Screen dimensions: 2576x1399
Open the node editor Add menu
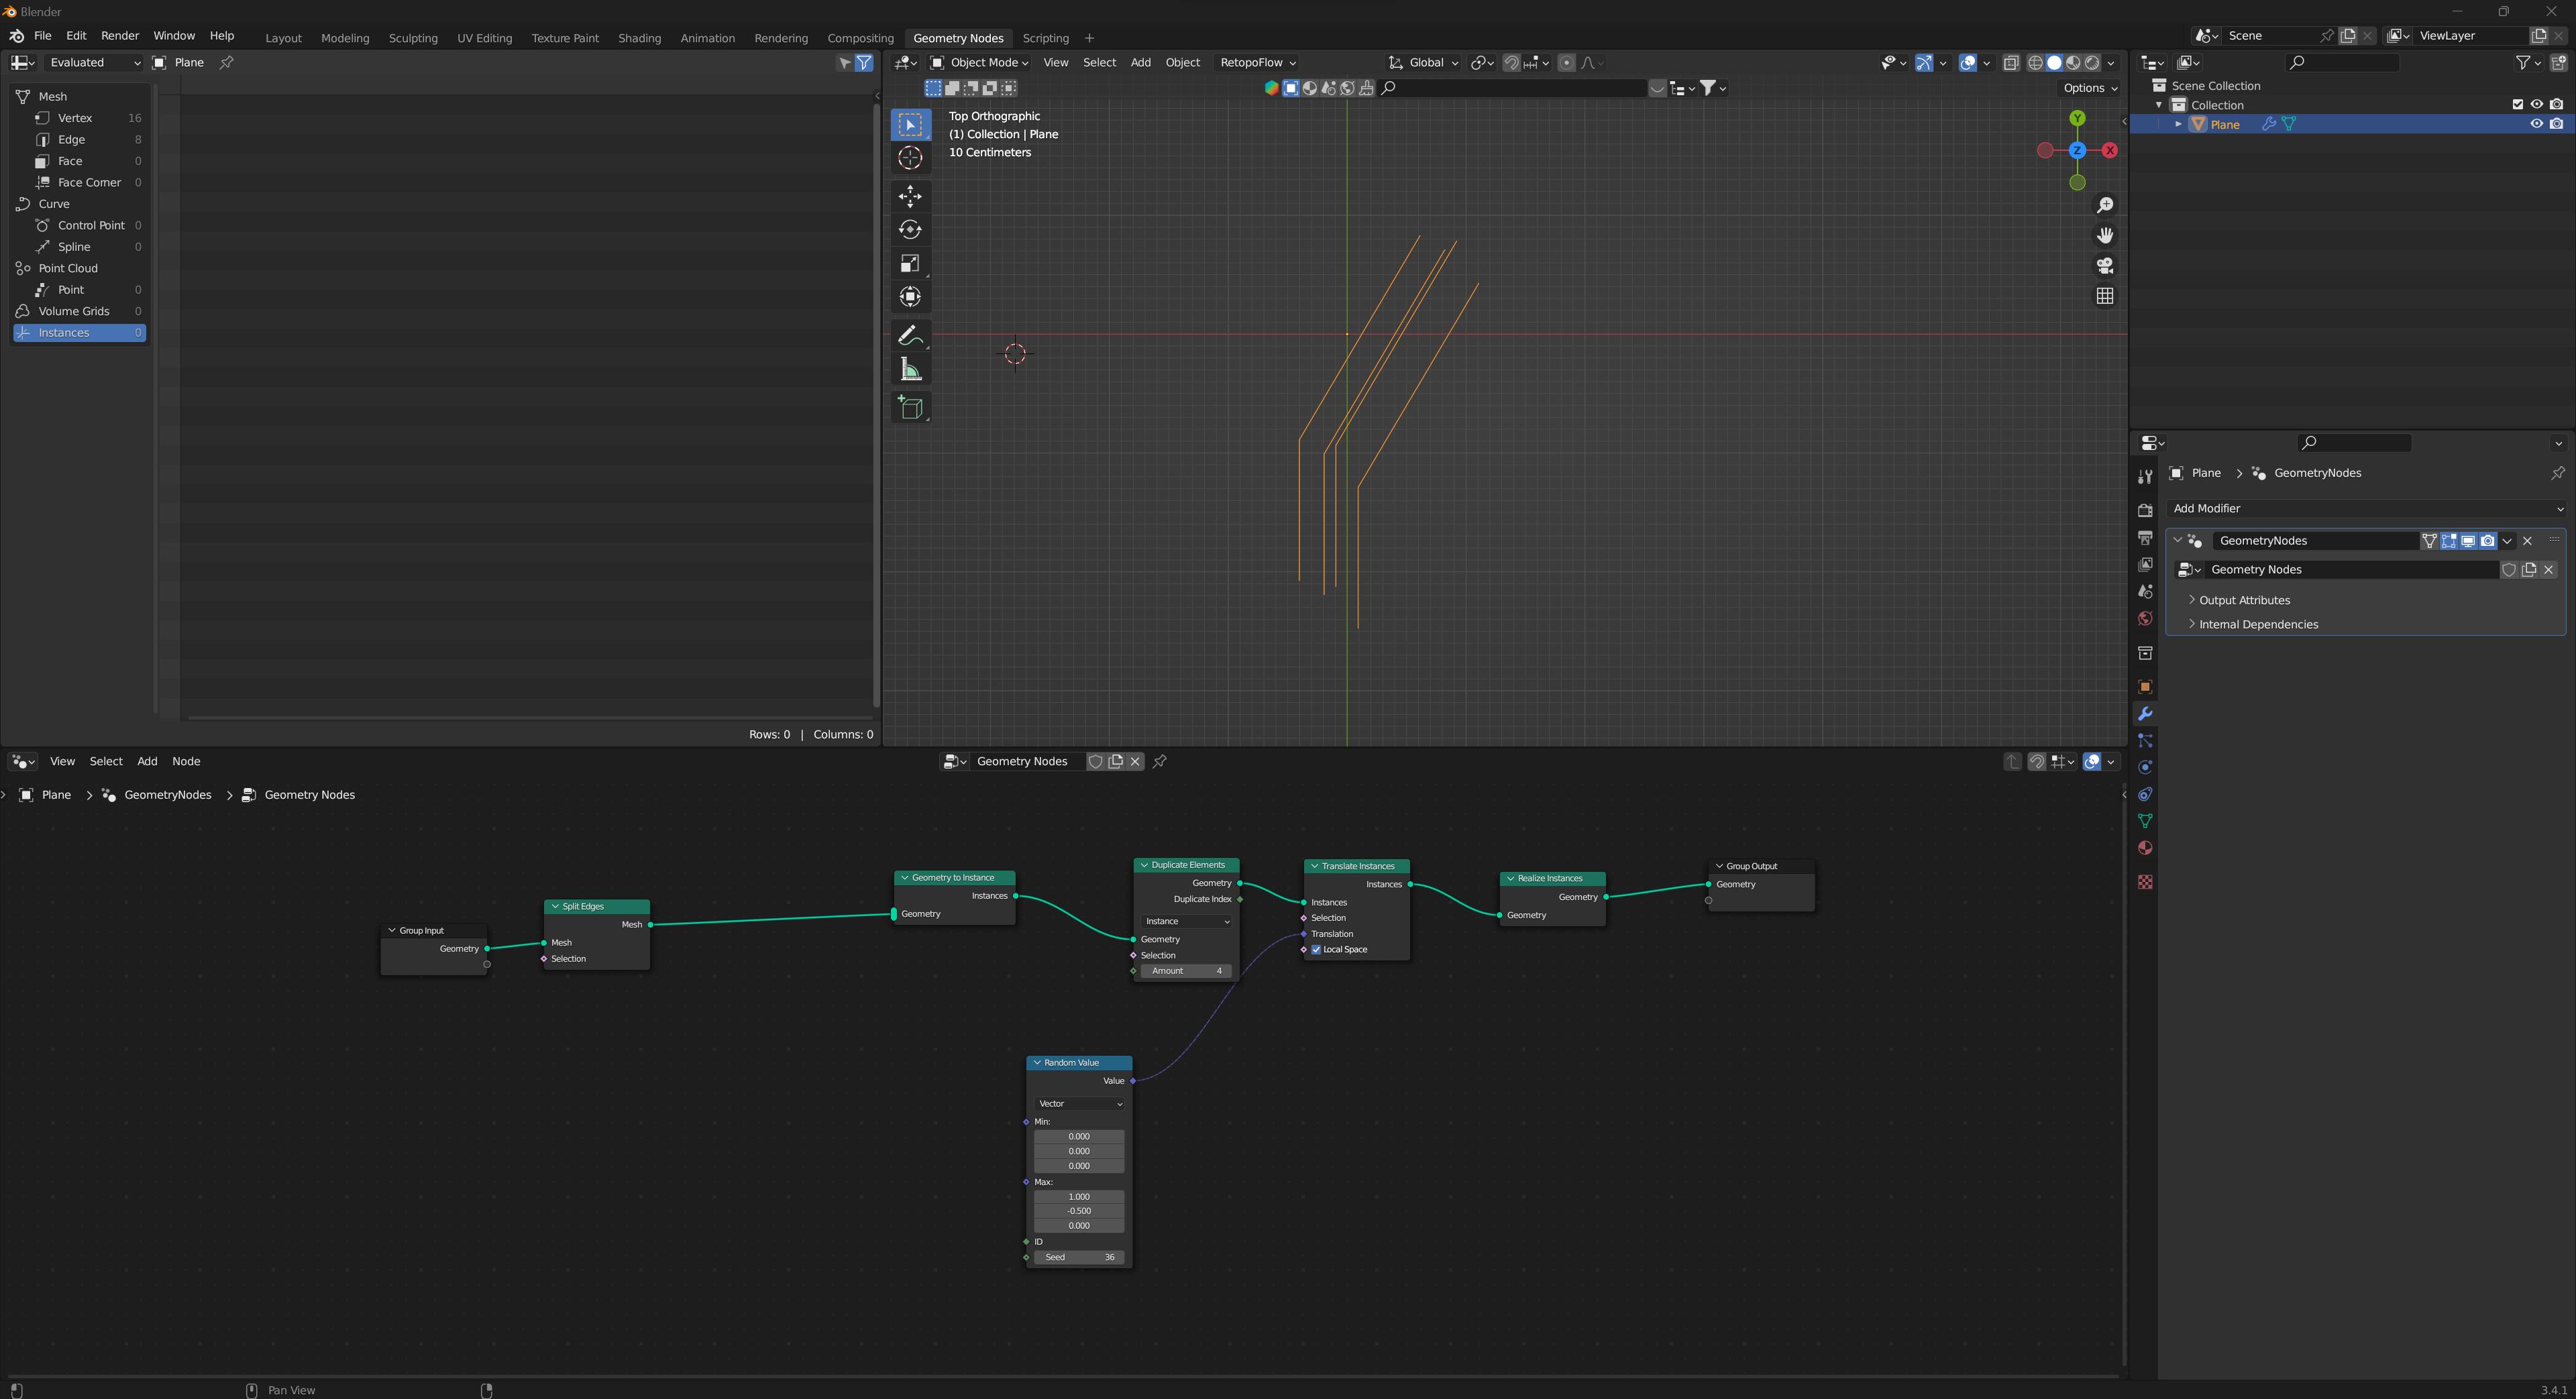click(x=147, y=762)
